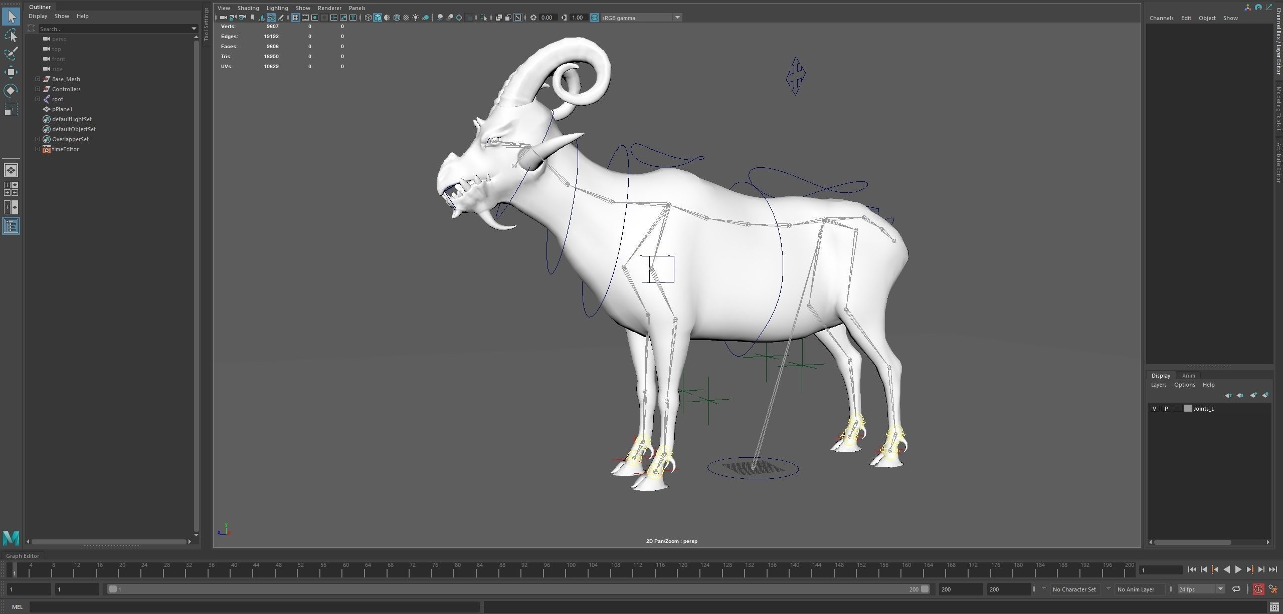Enable wireframe shading cube icon
This screenshot has height=614, width=1283.
368,18
